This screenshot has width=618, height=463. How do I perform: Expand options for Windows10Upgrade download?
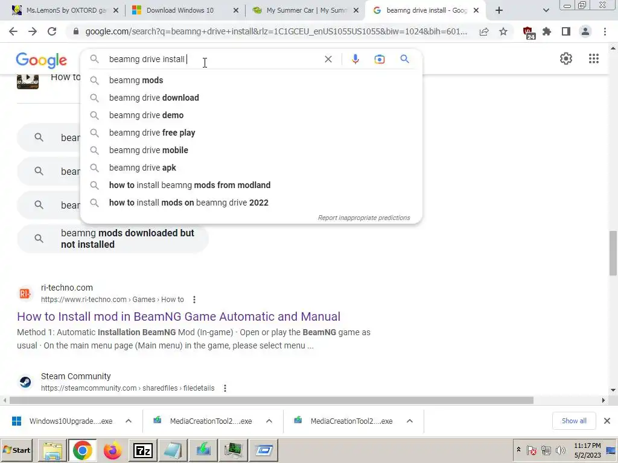(x=129, y=421)
